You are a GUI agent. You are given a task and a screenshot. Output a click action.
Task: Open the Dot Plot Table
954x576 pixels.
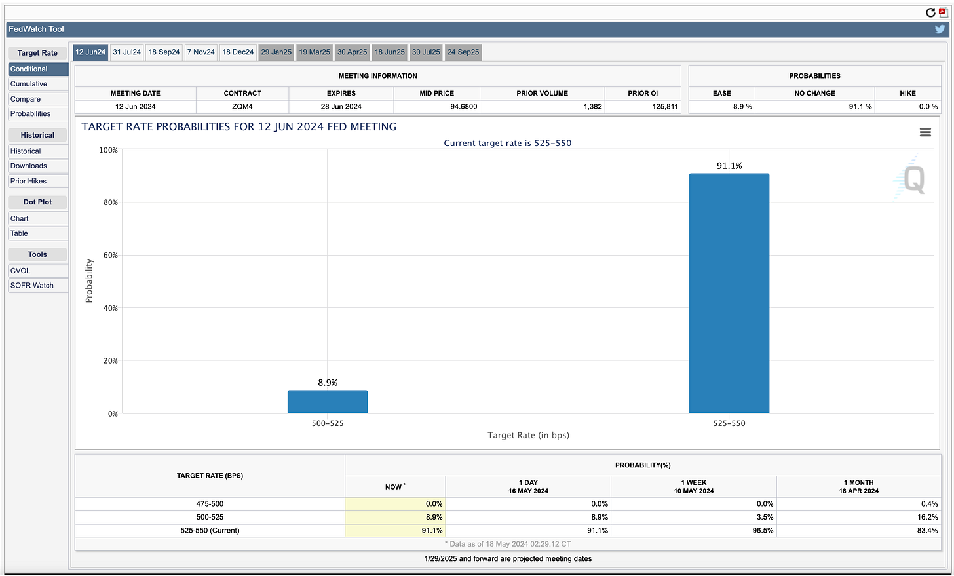pyautogui.click(x=38, y=233)
